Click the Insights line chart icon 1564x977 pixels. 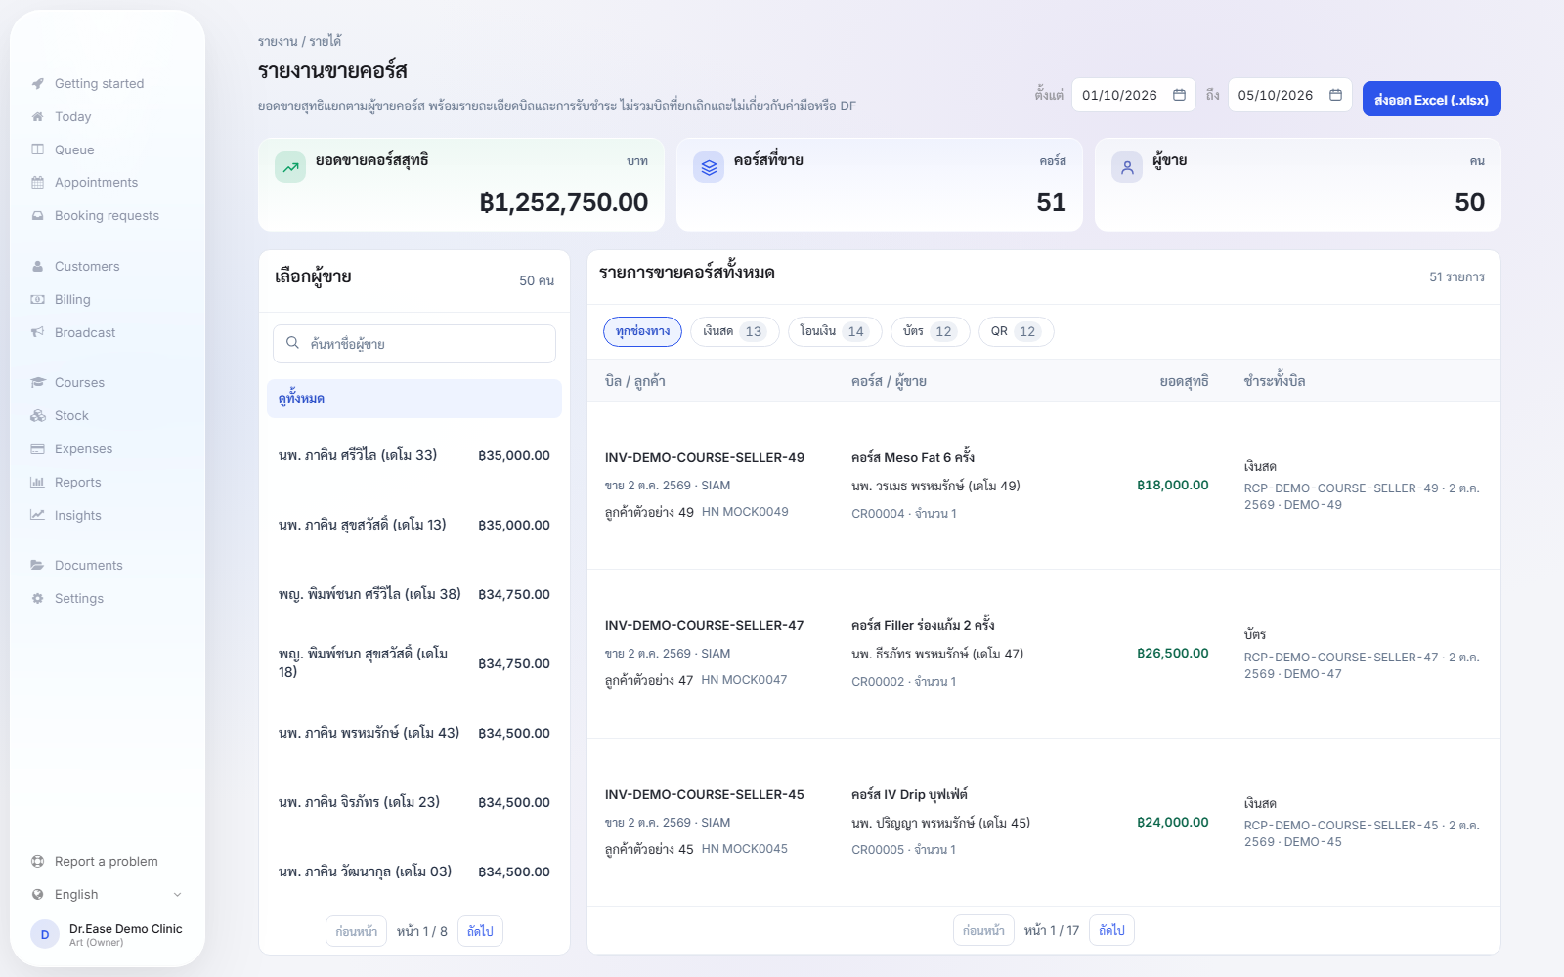37,516
